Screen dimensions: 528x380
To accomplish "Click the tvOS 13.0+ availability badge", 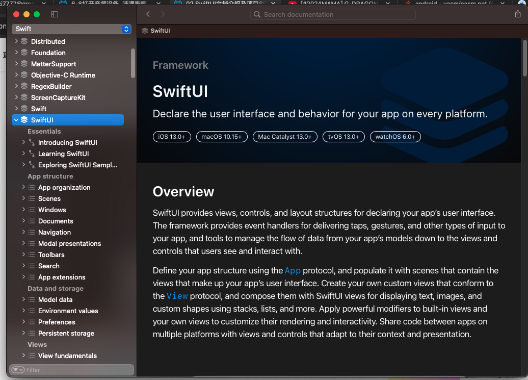I will tap(344, 137).
